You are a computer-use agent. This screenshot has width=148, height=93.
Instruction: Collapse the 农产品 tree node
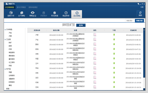(x=5, y=69)
